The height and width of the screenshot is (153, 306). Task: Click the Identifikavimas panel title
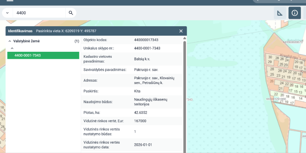[x=20, y=31]
